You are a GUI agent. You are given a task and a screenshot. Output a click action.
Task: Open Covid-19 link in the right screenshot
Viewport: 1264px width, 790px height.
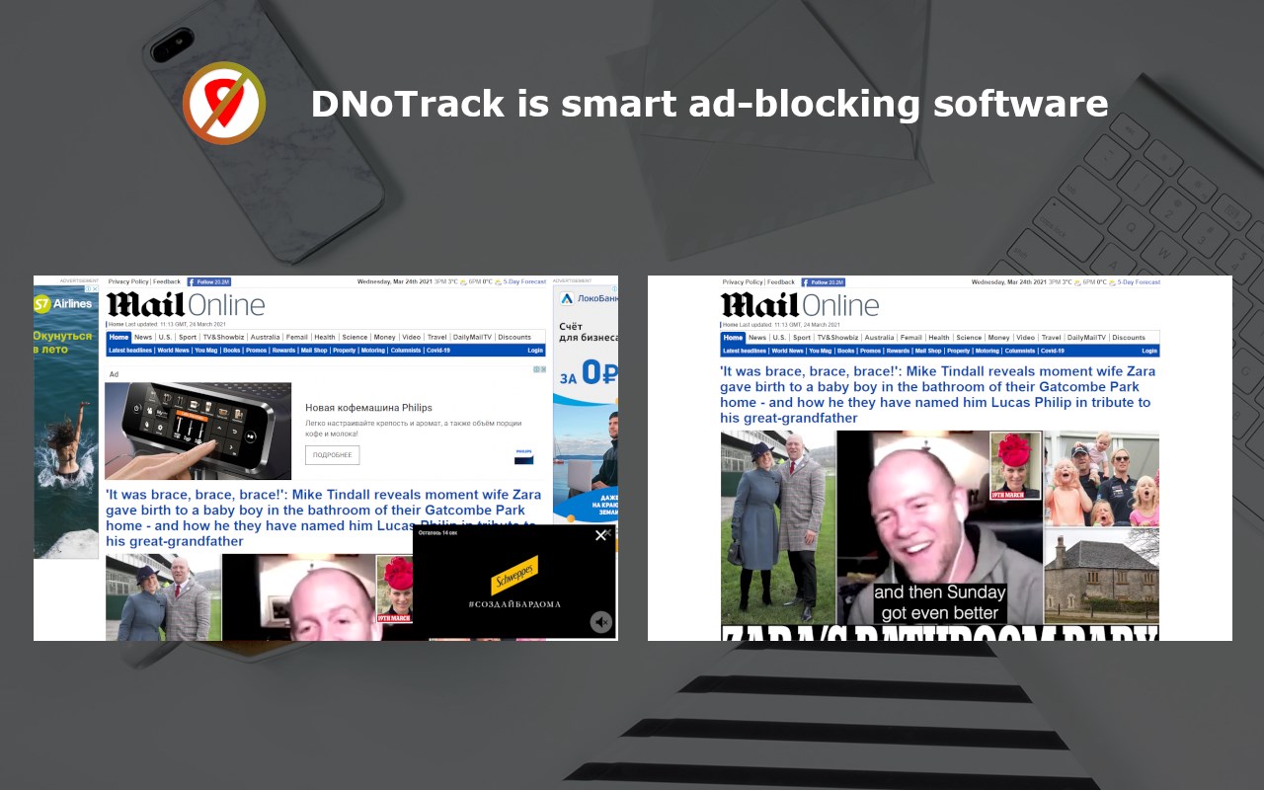[1053, 351]
